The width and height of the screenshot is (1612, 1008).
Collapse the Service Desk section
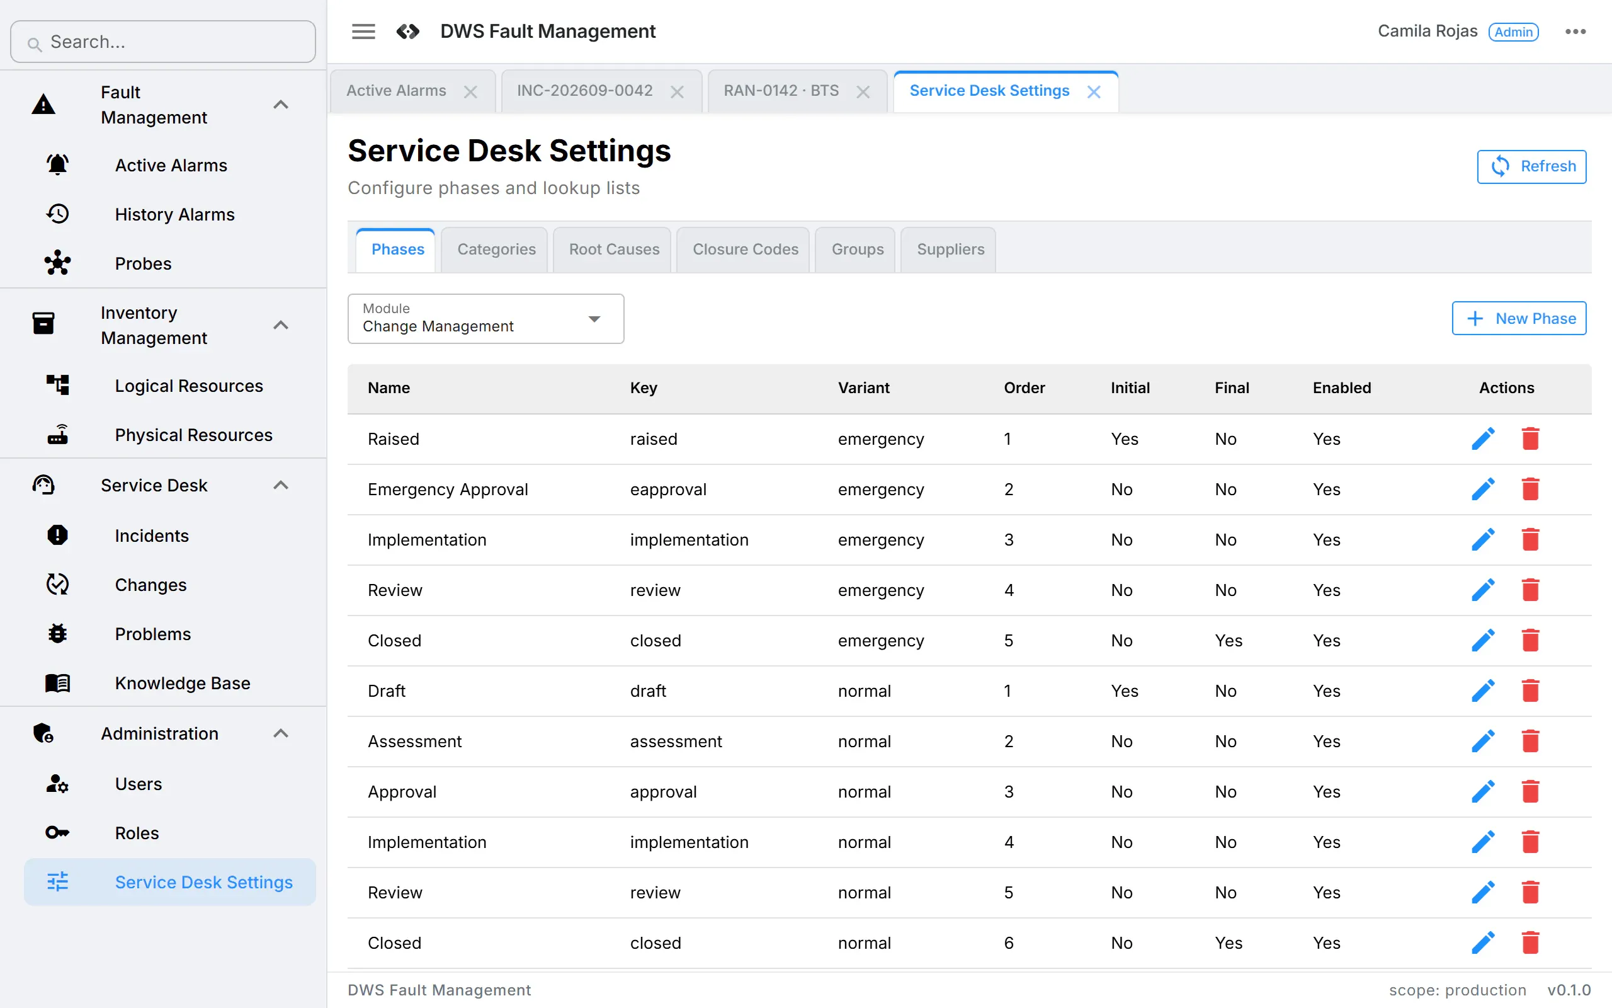point(281,485)
